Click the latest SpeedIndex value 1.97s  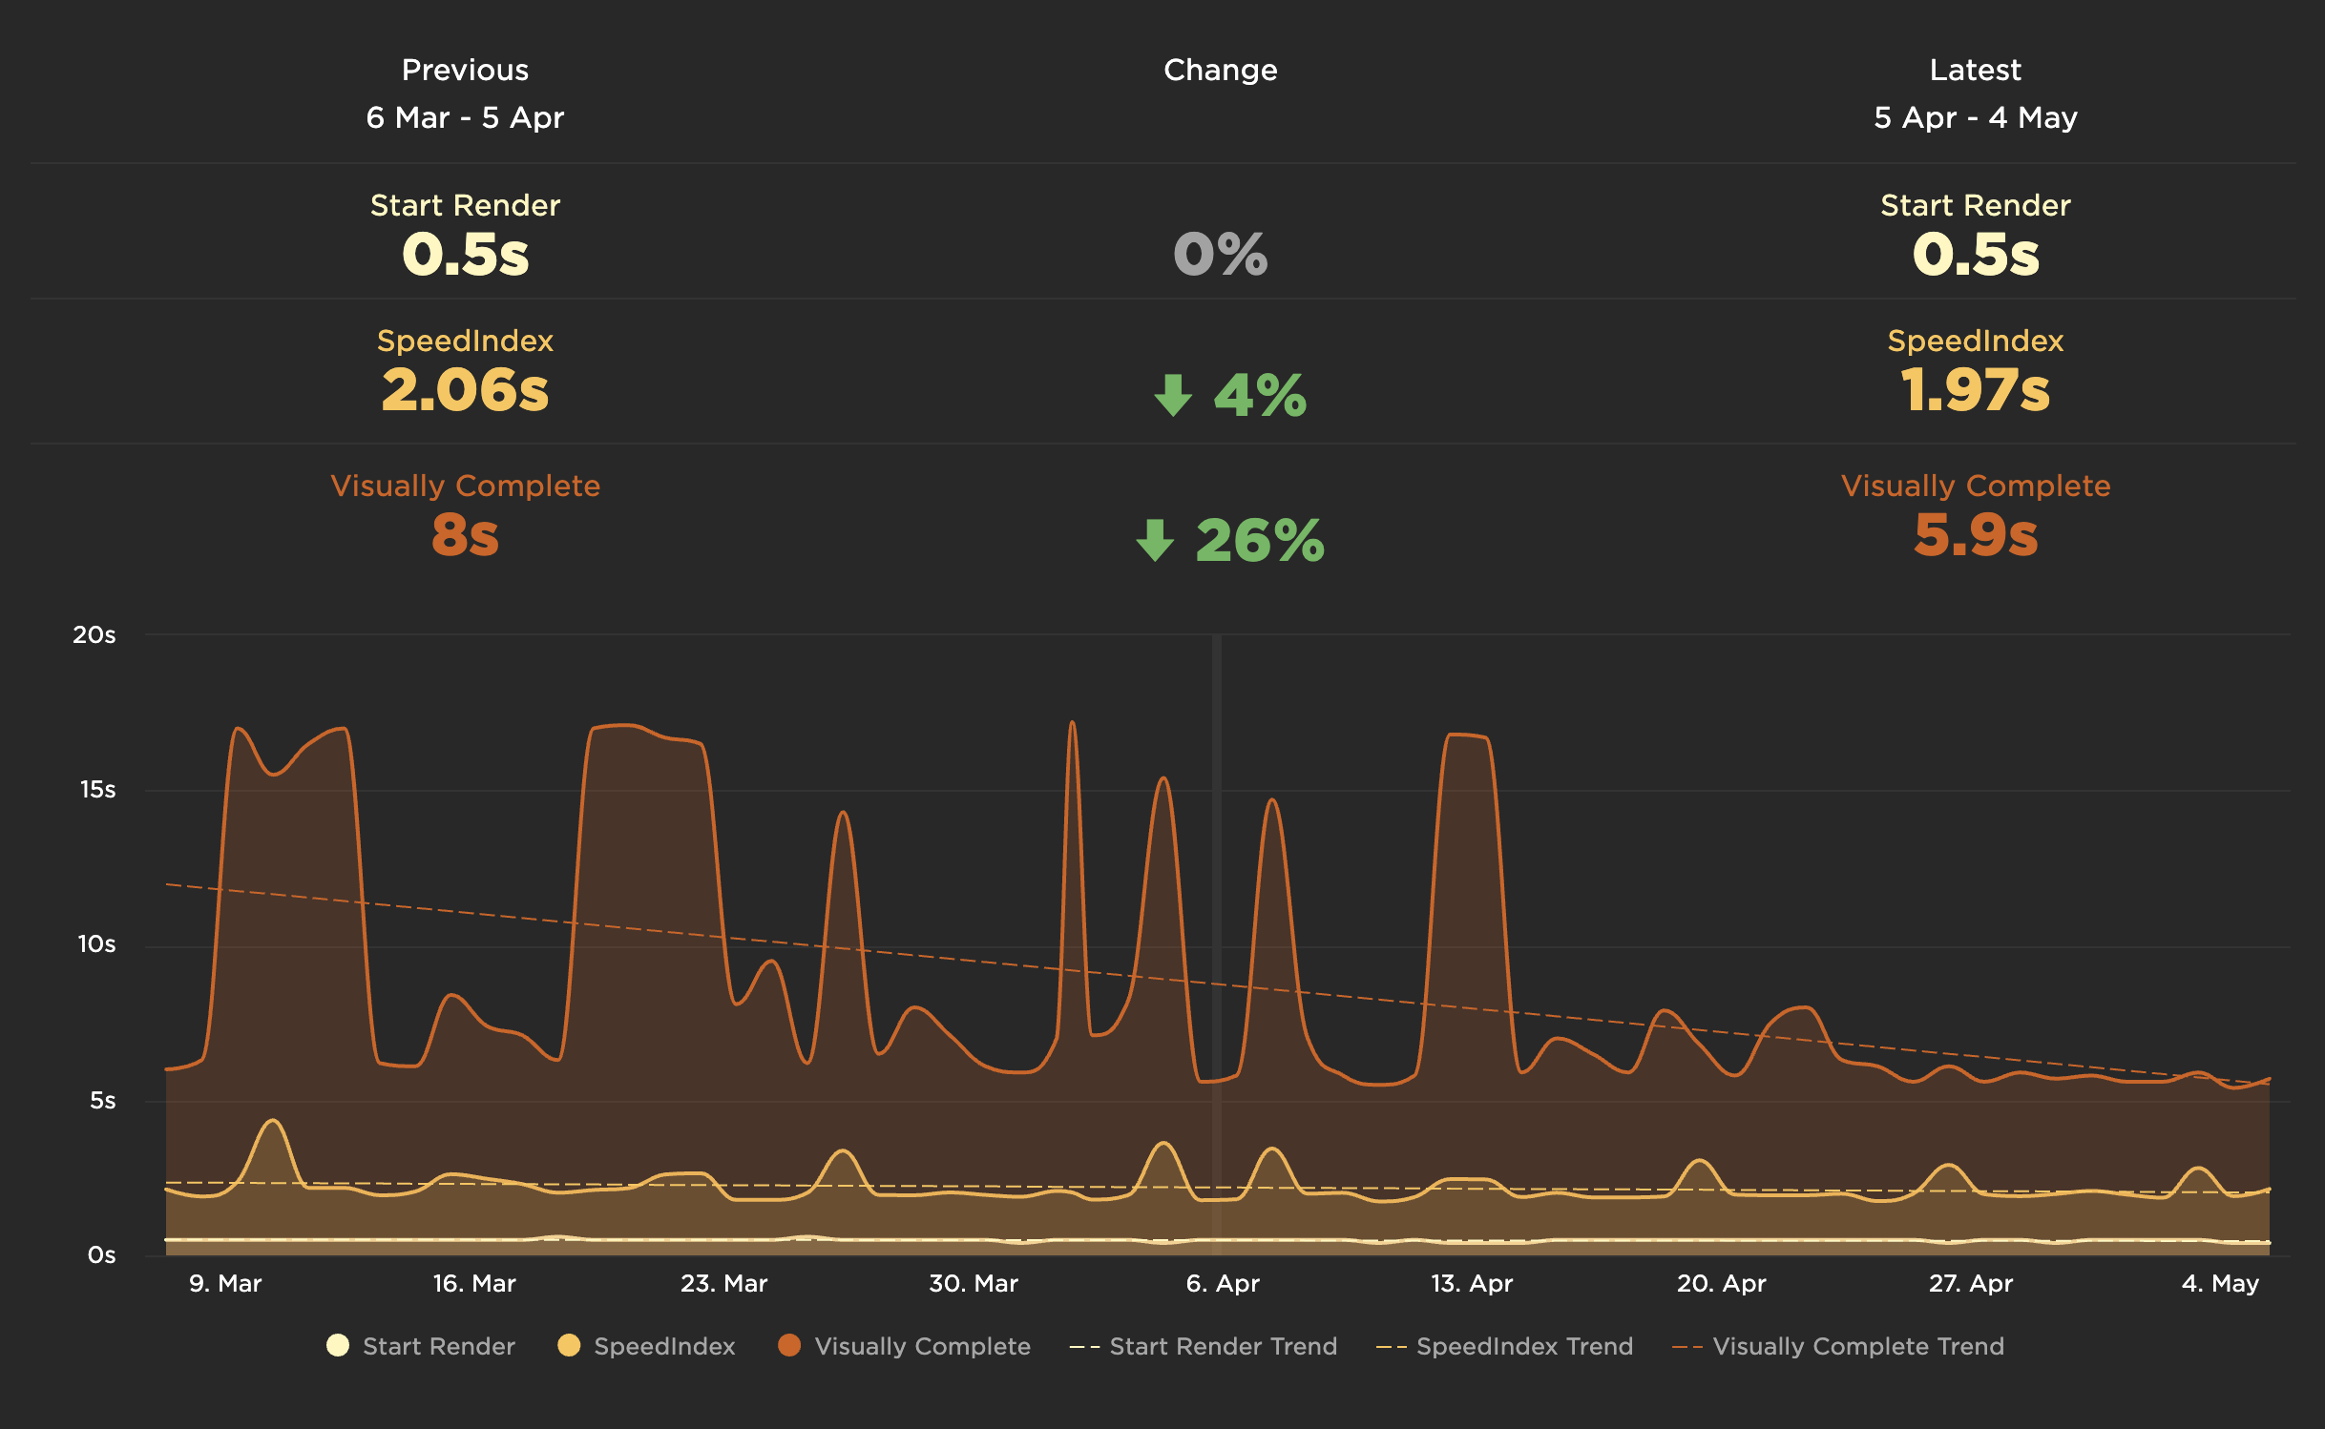1975,389
